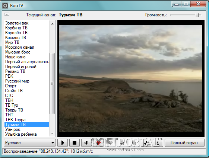The image size is (209, 158).
Task: Click the video playback area
Action: [131, 78]
